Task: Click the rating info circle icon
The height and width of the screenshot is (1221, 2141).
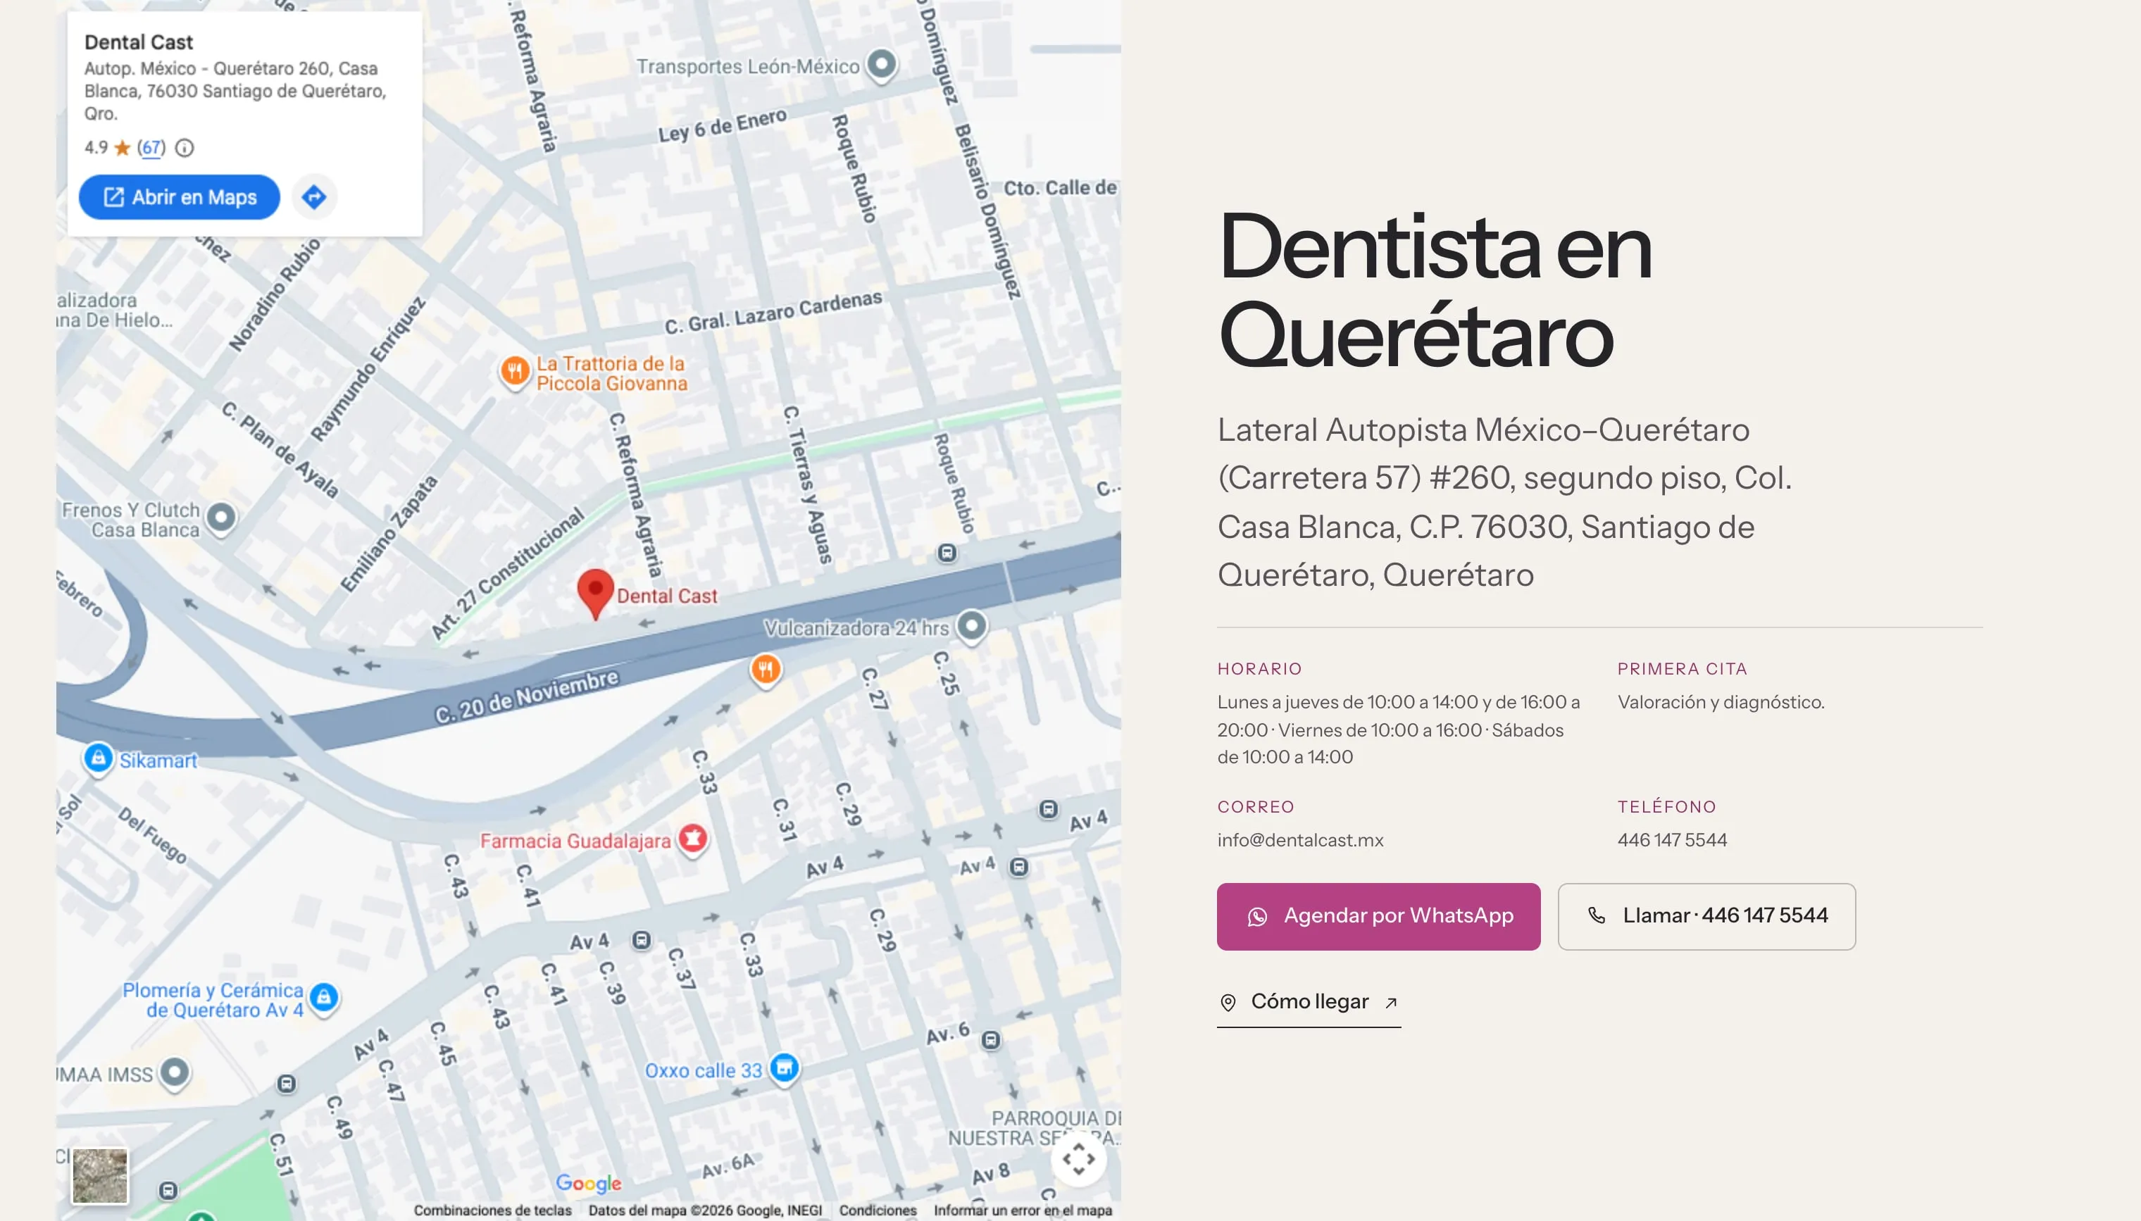Action: (185, 148)
